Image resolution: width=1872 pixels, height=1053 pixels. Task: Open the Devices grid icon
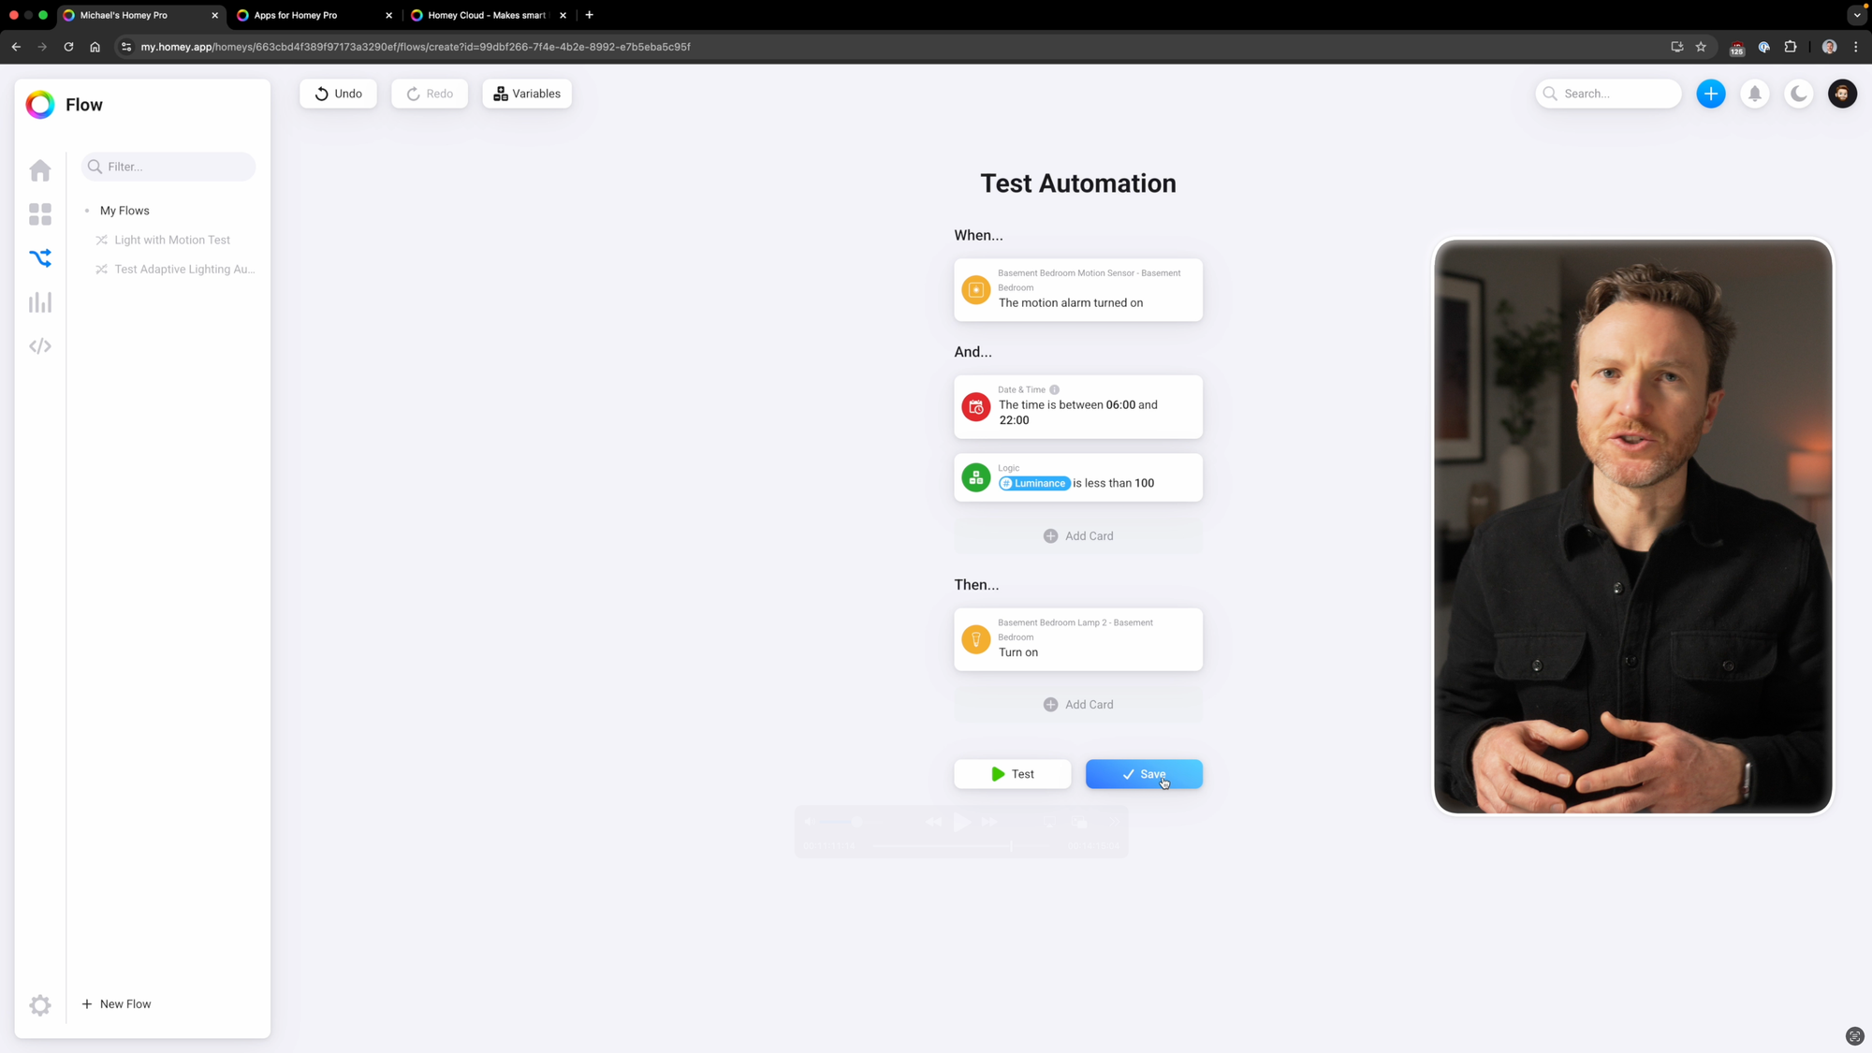click(x=40, y=214)
